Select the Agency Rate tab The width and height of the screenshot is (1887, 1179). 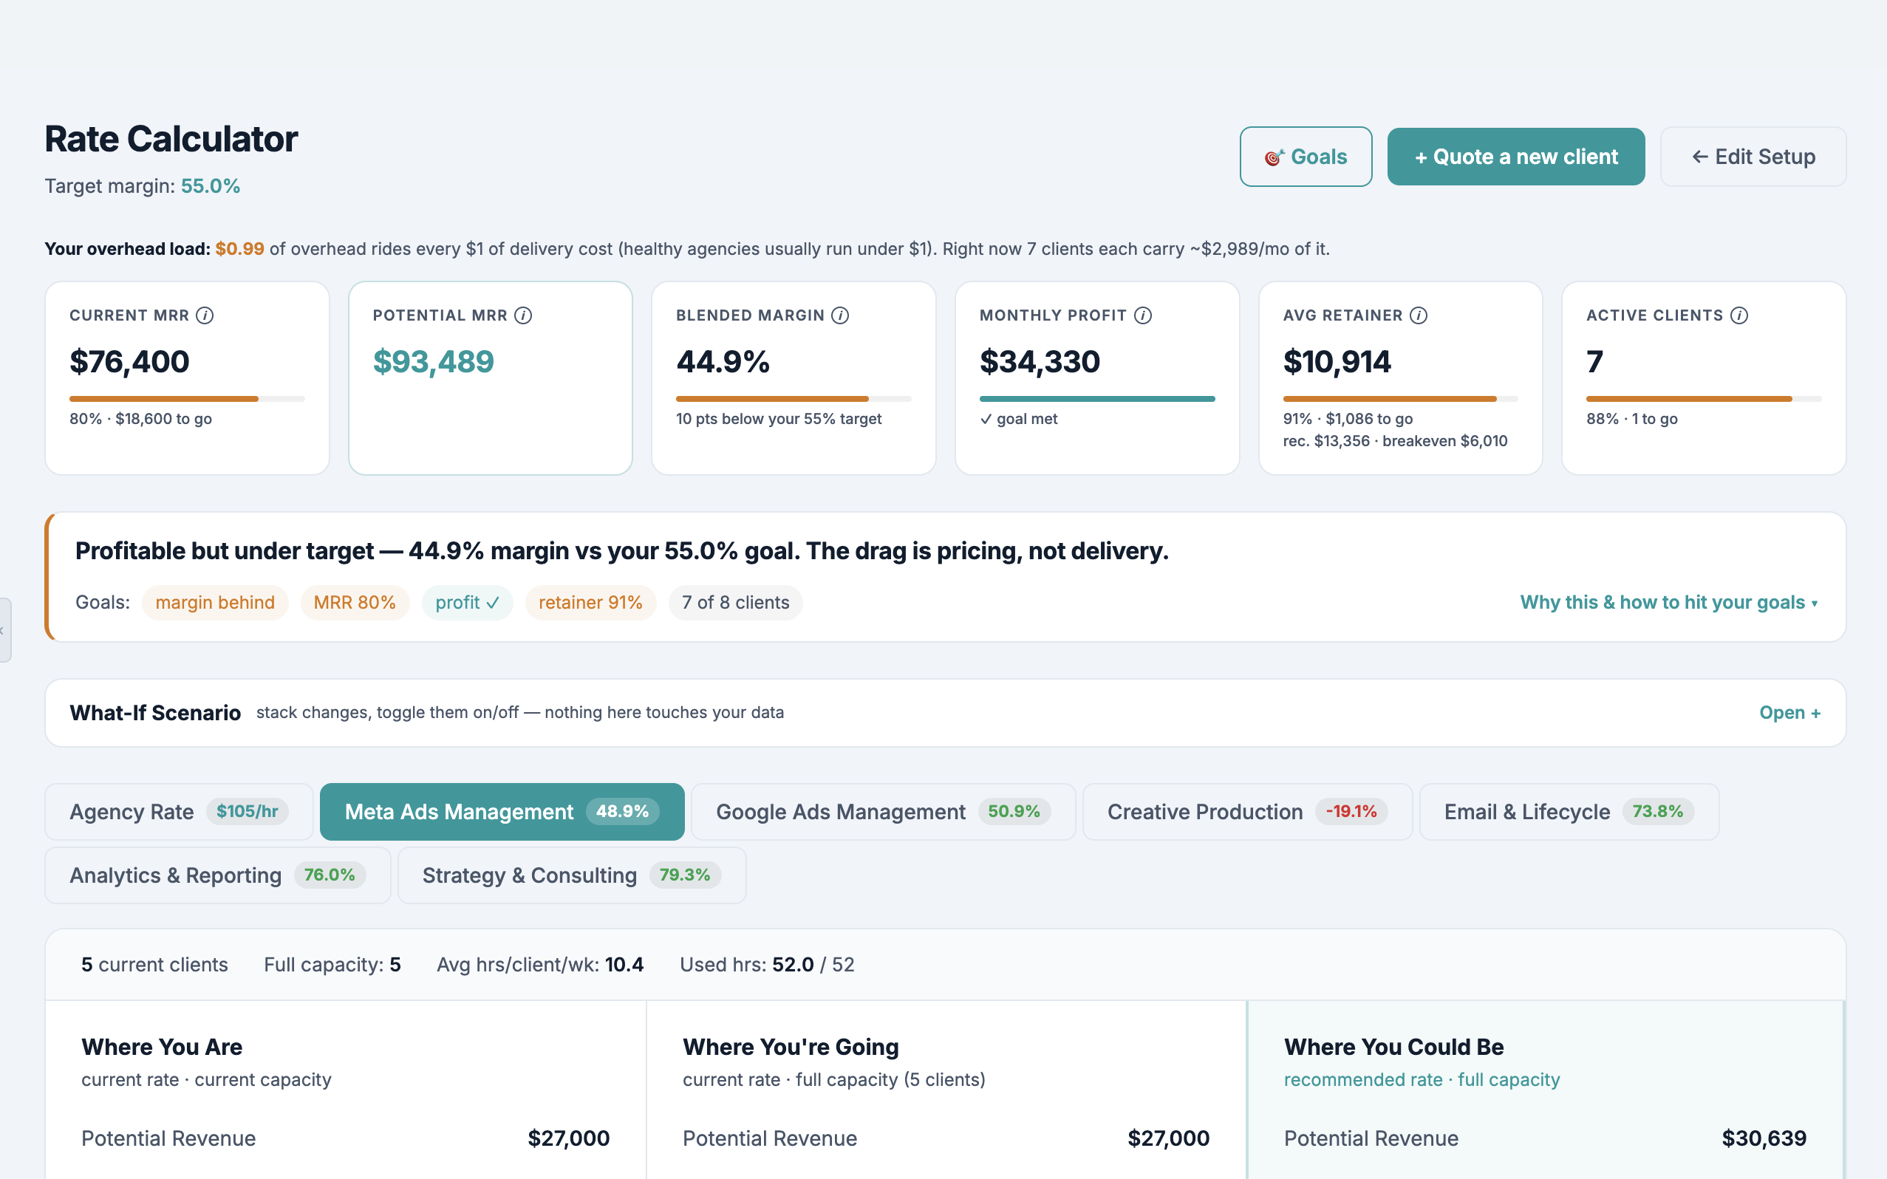[179, 812]
